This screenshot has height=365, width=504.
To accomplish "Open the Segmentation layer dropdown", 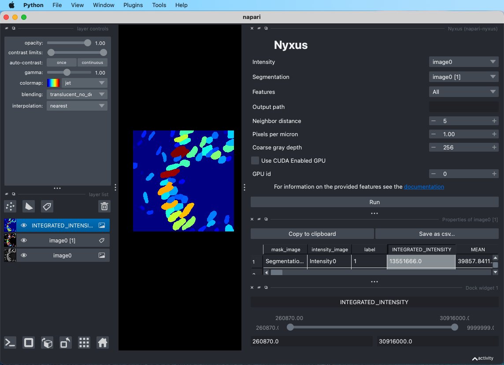I will [463, 77].
